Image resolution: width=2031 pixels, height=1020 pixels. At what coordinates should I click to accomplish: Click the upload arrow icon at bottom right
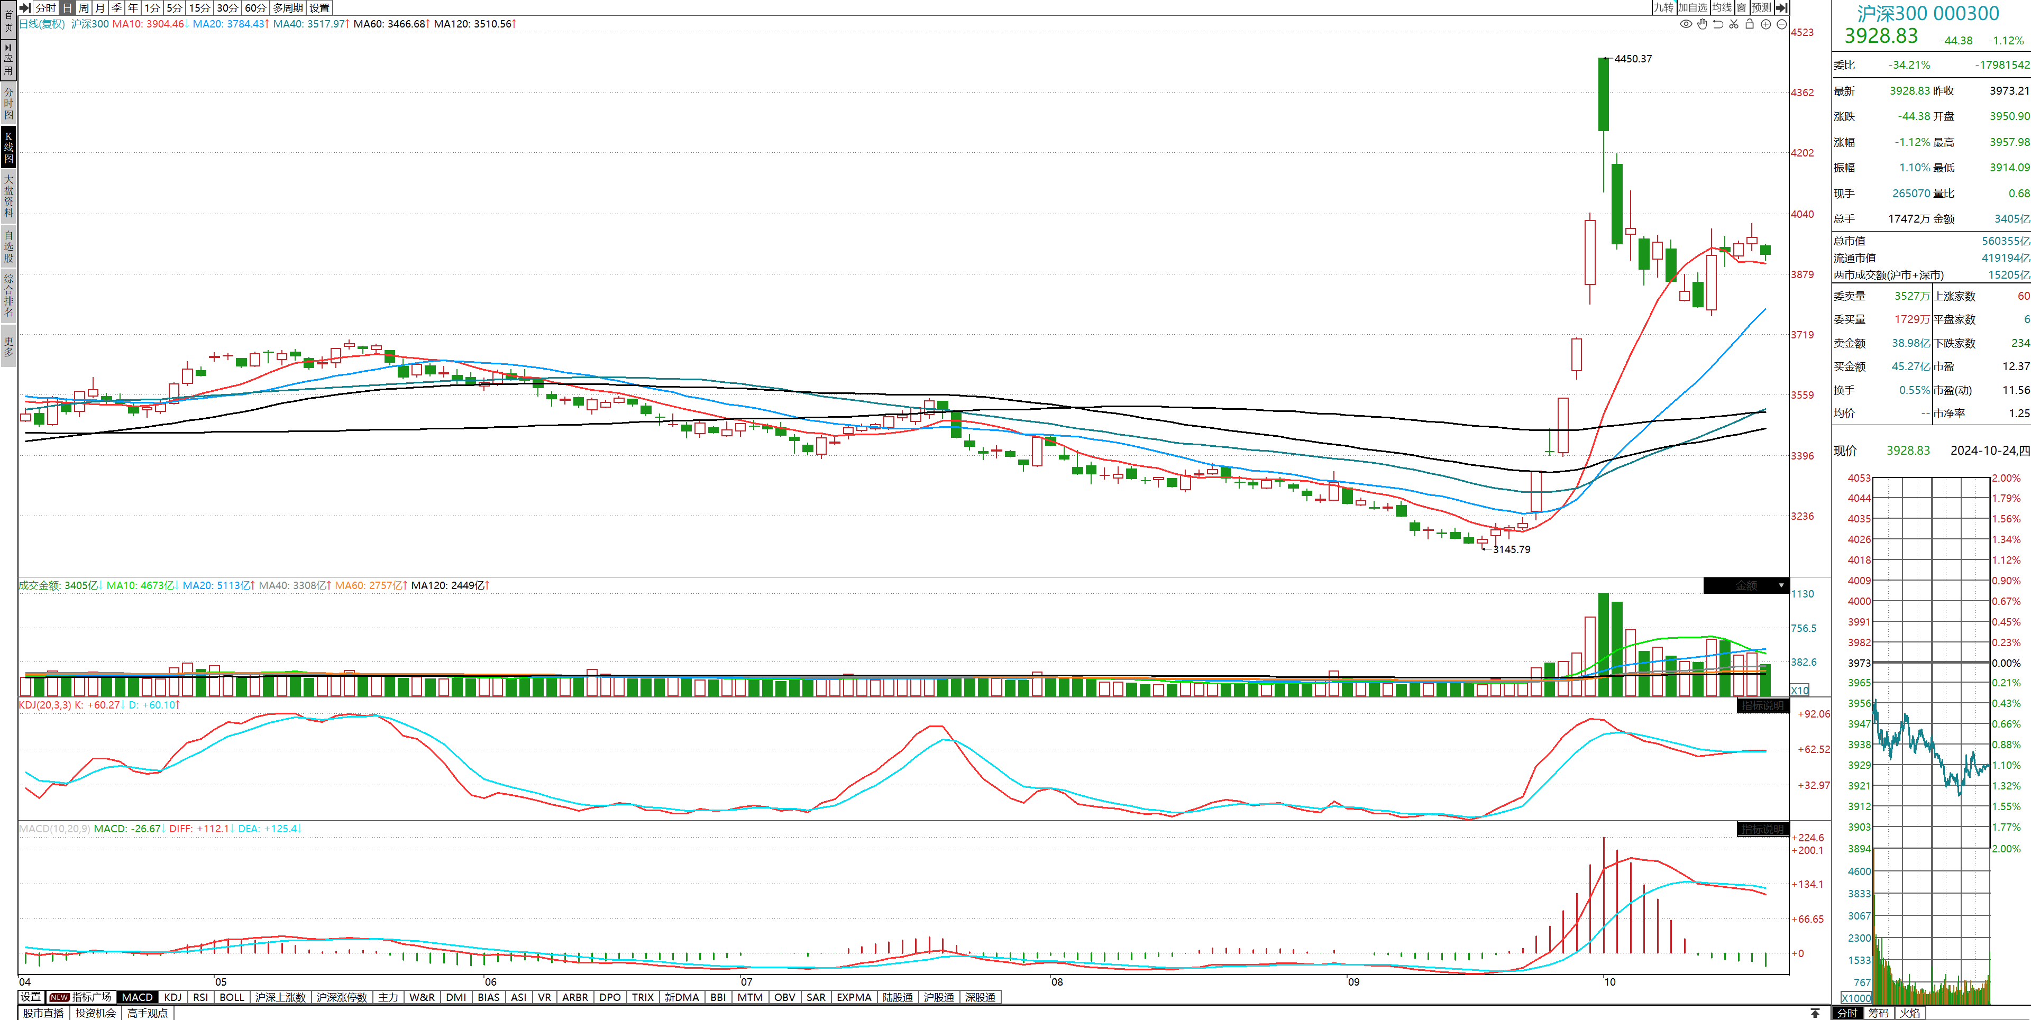pyautogui.click(x=1815, y=1013)
